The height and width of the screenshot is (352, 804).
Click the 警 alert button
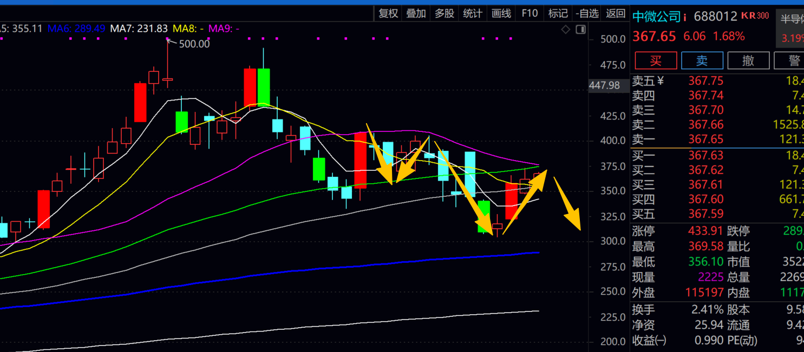(789, 61)
